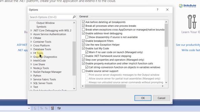The height and width of the screenshot is (112, 200).
Task: Open the help question mark button
Action: (157, 10)
